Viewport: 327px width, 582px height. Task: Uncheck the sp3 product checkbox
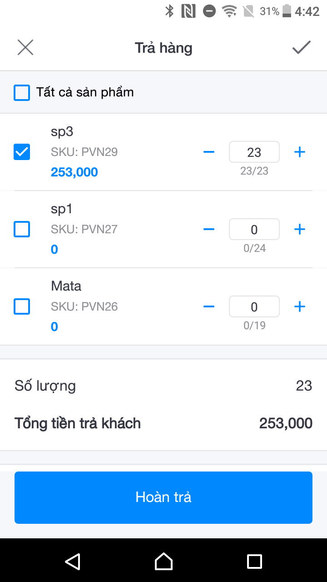pyautogui.click(x=22, y=152)
